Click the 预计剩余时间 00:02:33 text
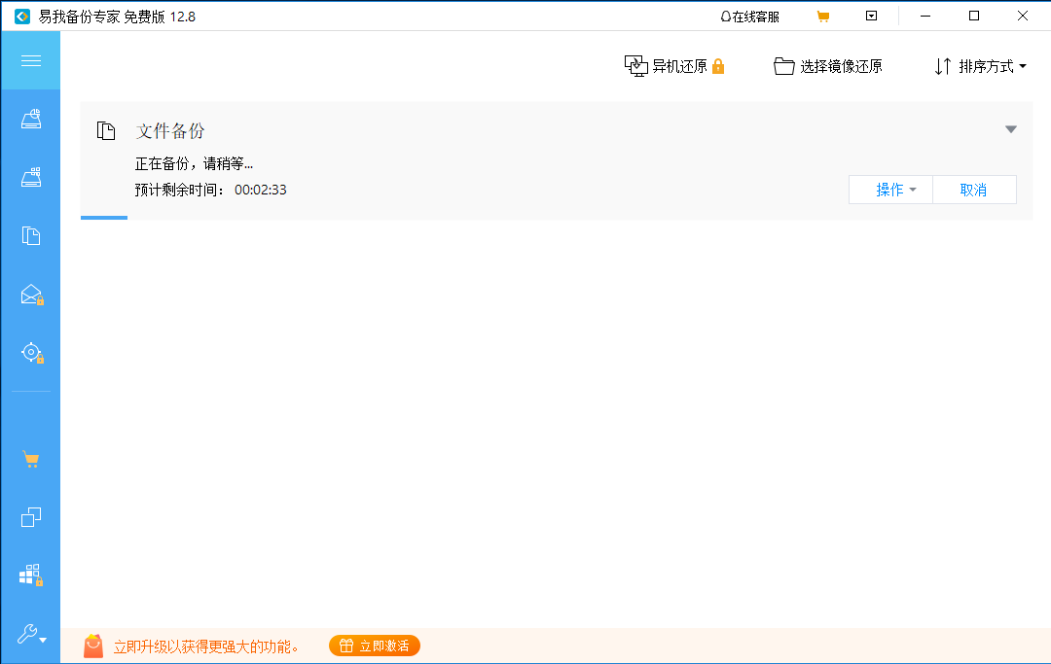The image size is (1051, 664). pyautogui.click(x=210, y=191)
